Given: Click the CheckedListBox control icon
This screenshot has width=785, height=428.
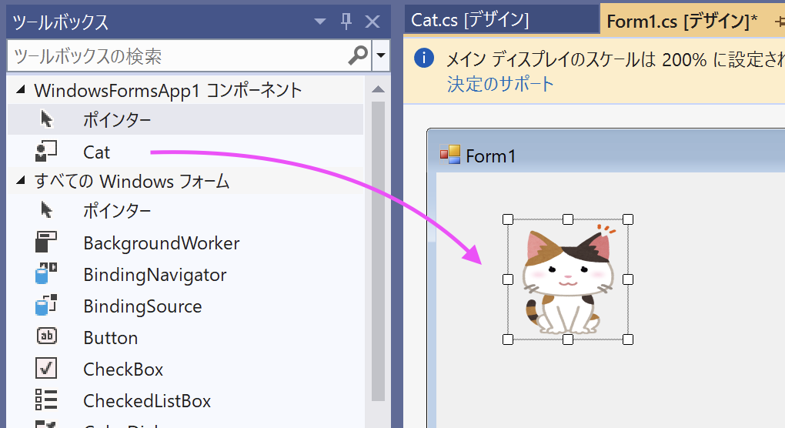Looking at the screenshot, I should pyautogui.click(x=46, y=400).
